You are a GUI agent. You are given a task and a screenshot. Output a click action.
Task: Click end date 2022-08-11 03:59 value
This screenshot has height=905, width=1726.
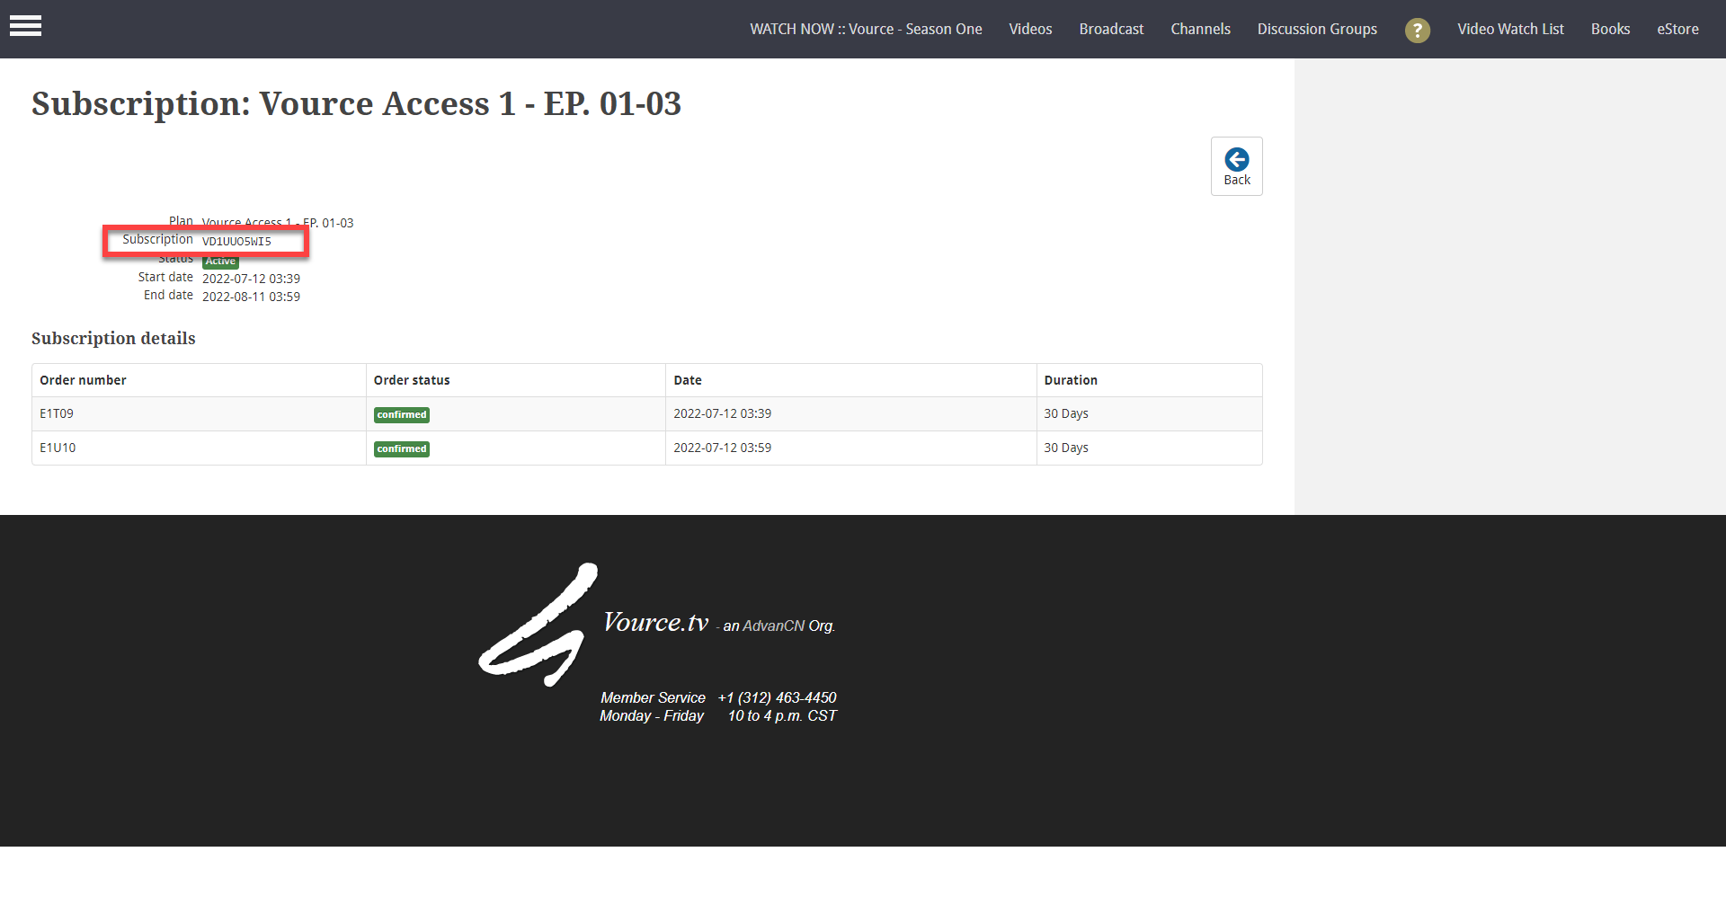(251, 297)
